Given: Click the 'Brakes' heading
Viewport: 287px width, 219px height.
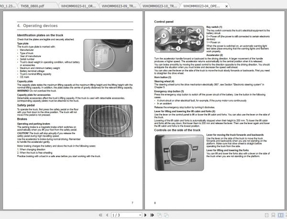Looking at the screenshot, I should [x=22, y=119].
